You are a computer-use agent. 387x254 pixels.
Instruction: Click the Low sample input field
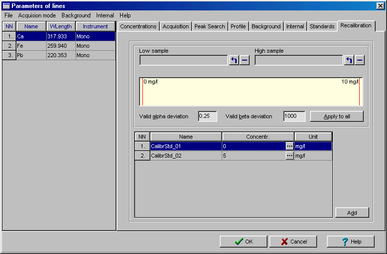pos(184,60)
